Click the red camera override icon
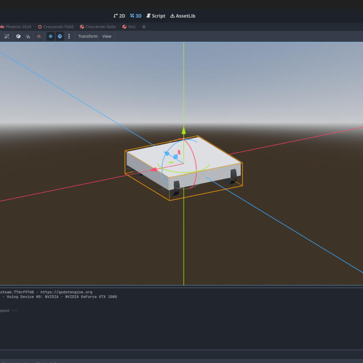Screen dimensions: 363x363 coord(39,36)
